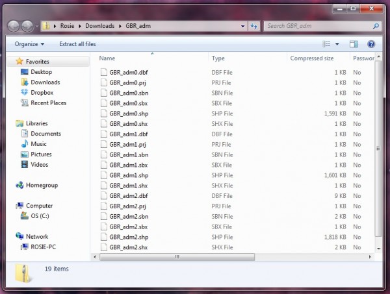Viewport: 390px width, 294px height.
Task: Sort by Compressed size column header
Action: click(x=311, y=58)
